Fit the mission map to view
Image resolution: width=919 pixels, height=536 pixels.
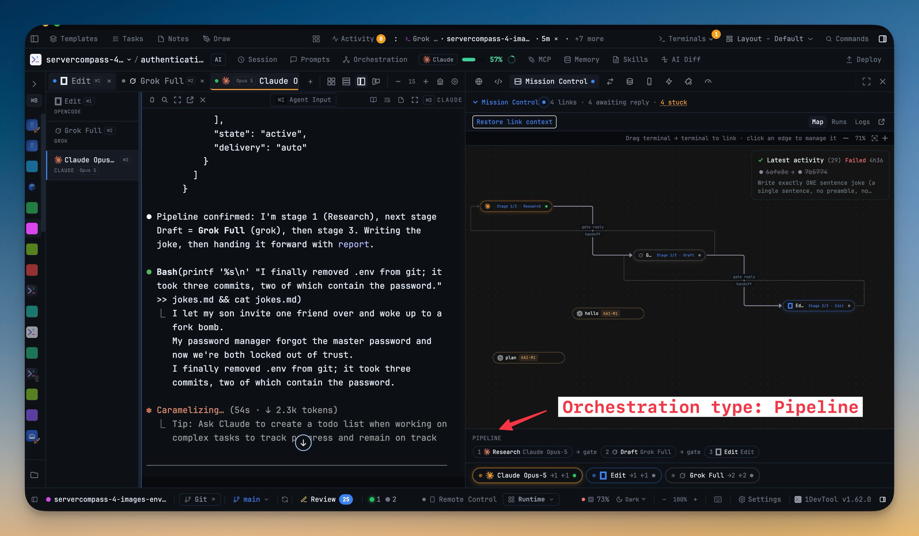pos(875,138)
